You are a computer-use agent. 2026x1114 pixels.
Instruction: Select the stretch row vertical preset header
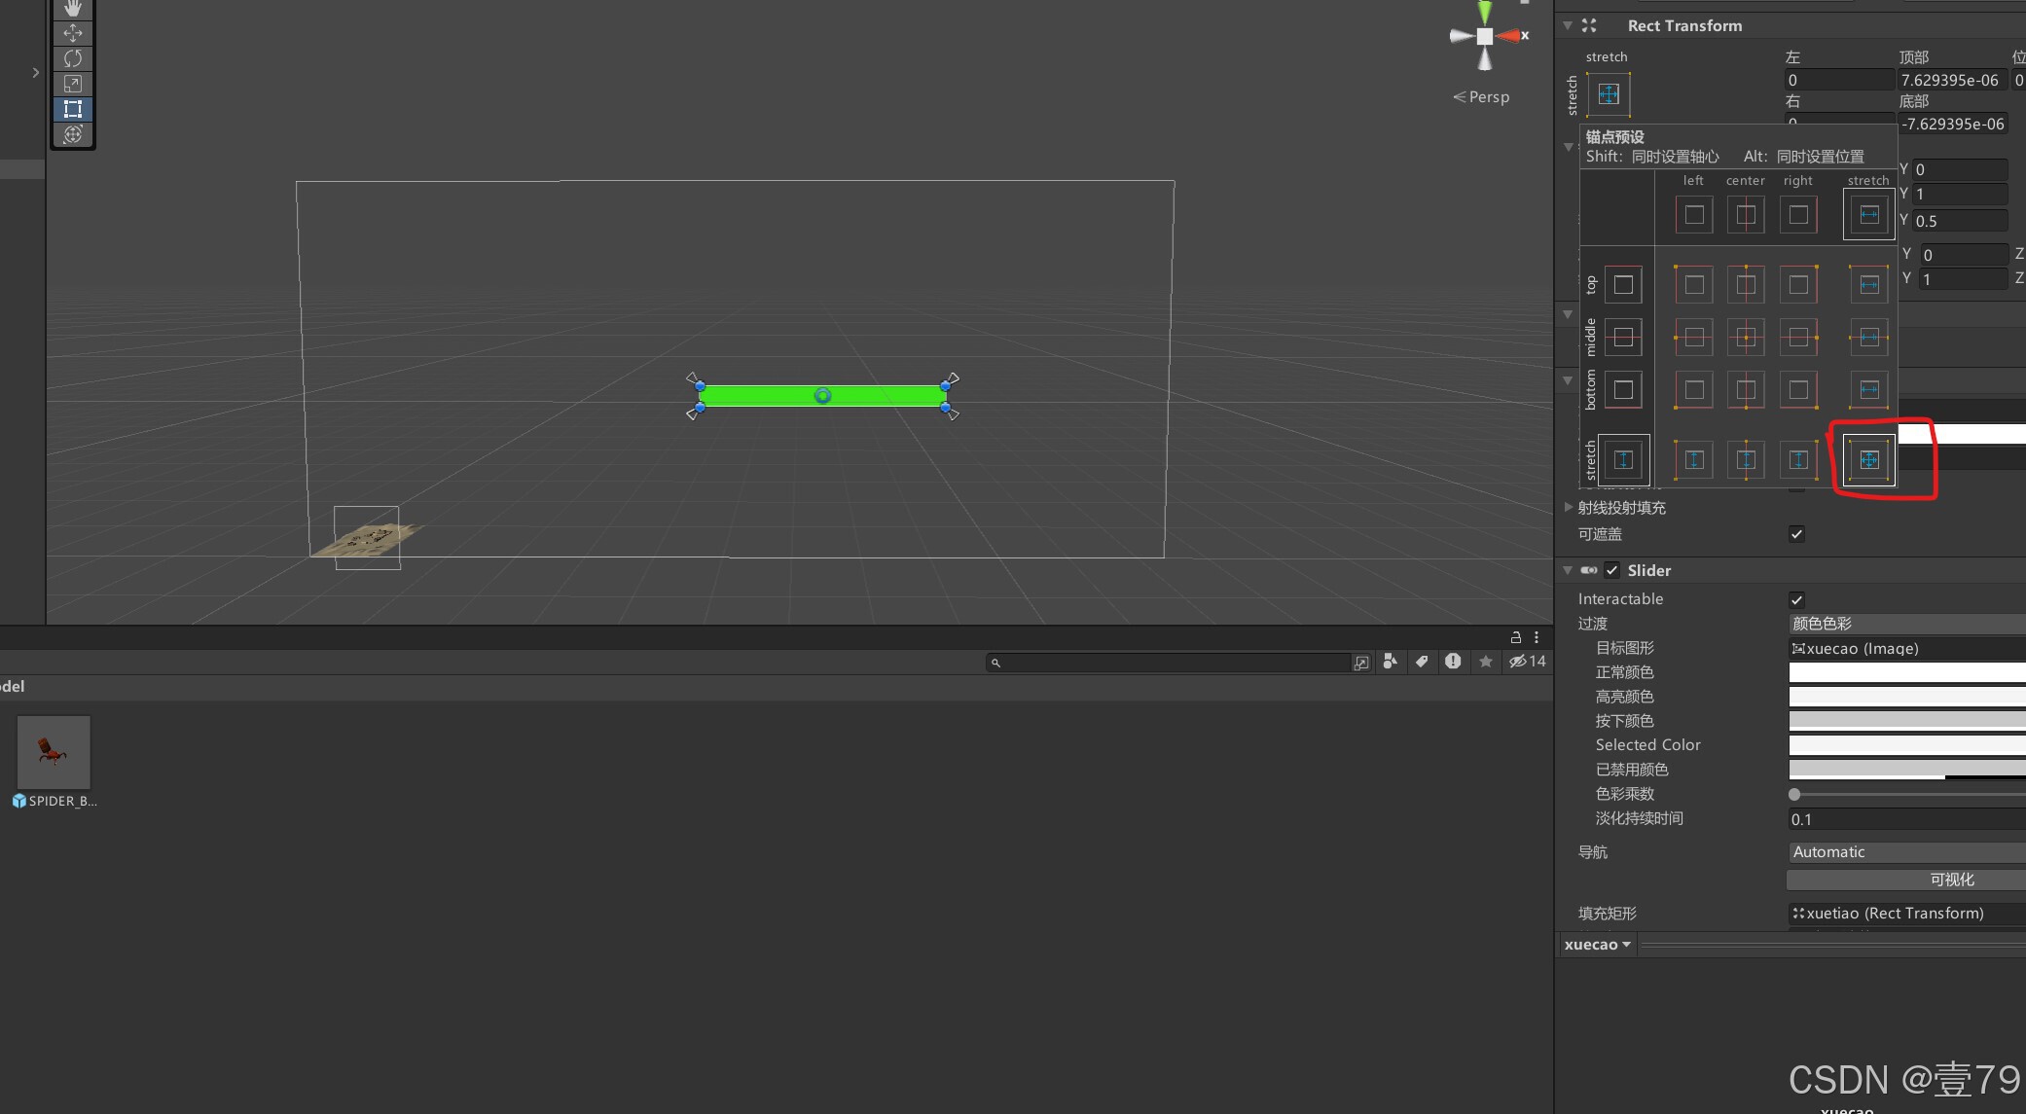click(1623, 460)
